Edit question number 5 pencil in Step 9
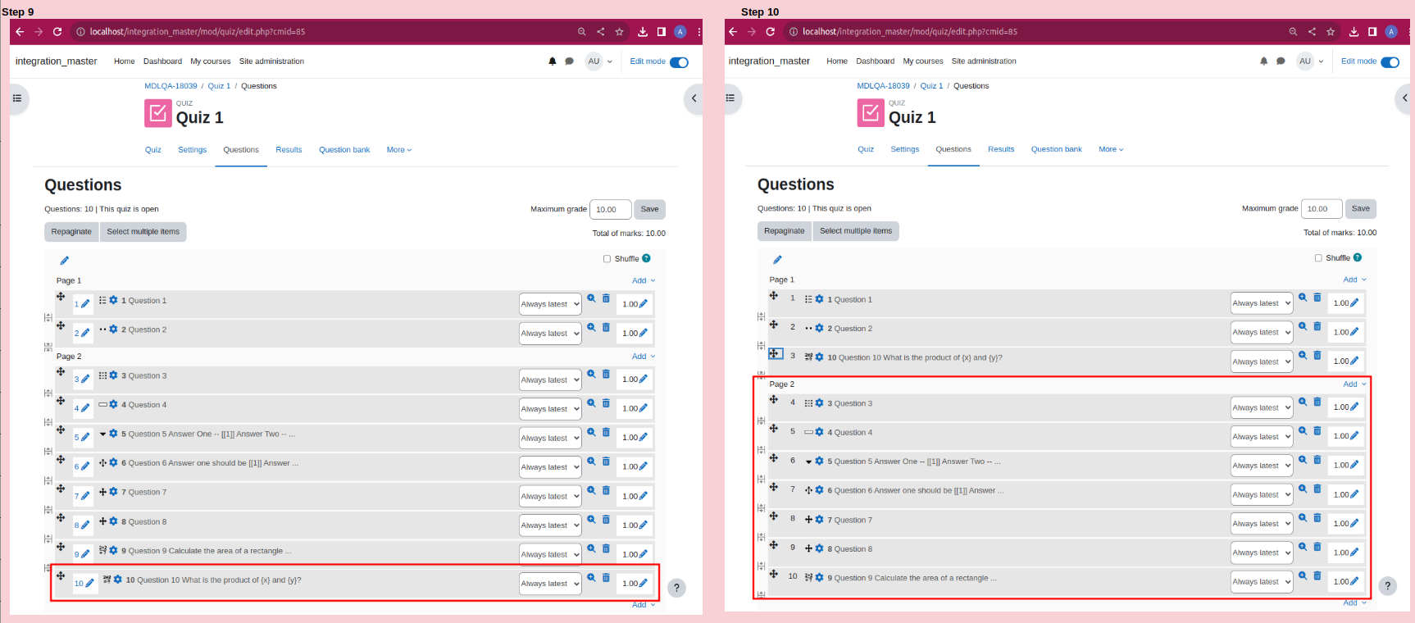The image size is (1415, 623). click(85, 437)
